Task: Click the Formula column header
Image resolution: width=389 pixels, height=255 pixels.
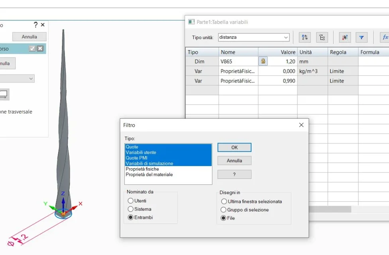Action: (373, 52)
